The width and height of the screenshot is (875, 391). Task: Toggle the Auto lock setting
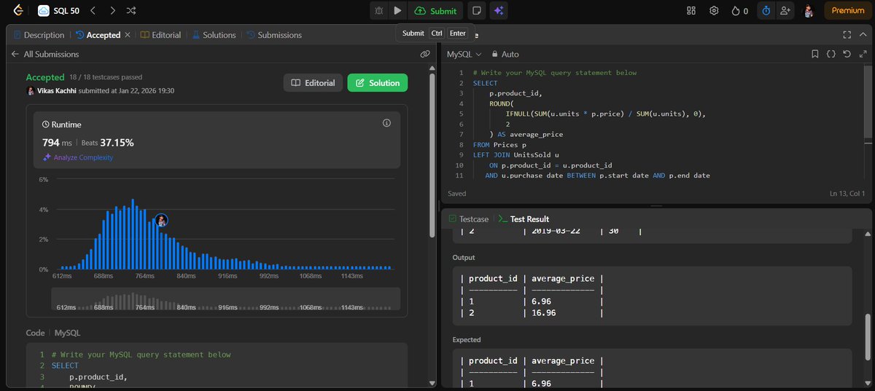click(505, 54)
